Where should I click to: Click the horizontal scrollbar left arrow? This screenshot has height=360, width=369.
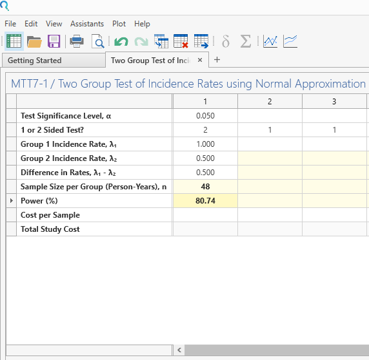coord(179,350)
